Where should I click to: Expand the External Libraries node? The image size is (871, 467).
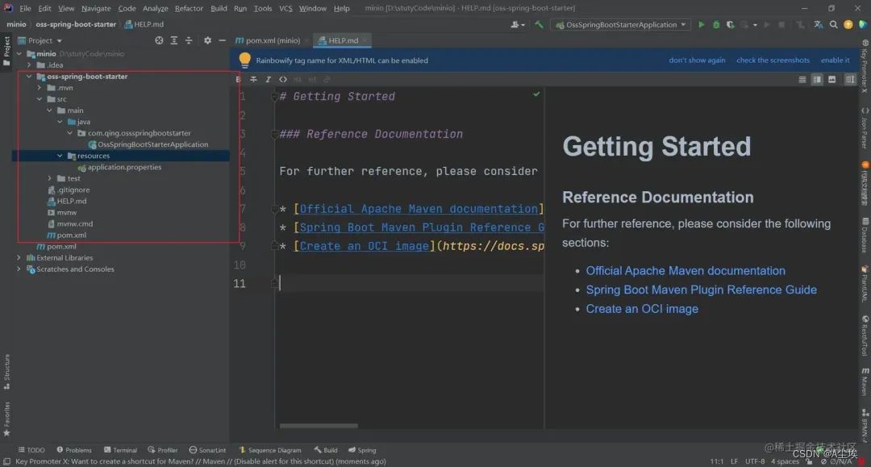19,258
